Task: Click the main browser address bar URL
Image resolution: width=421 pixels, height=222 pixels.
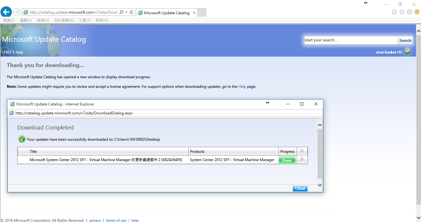Action: (74, 12)
